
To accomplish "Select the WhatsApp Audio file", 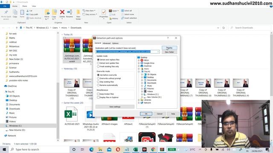I will tap(90, 119).
